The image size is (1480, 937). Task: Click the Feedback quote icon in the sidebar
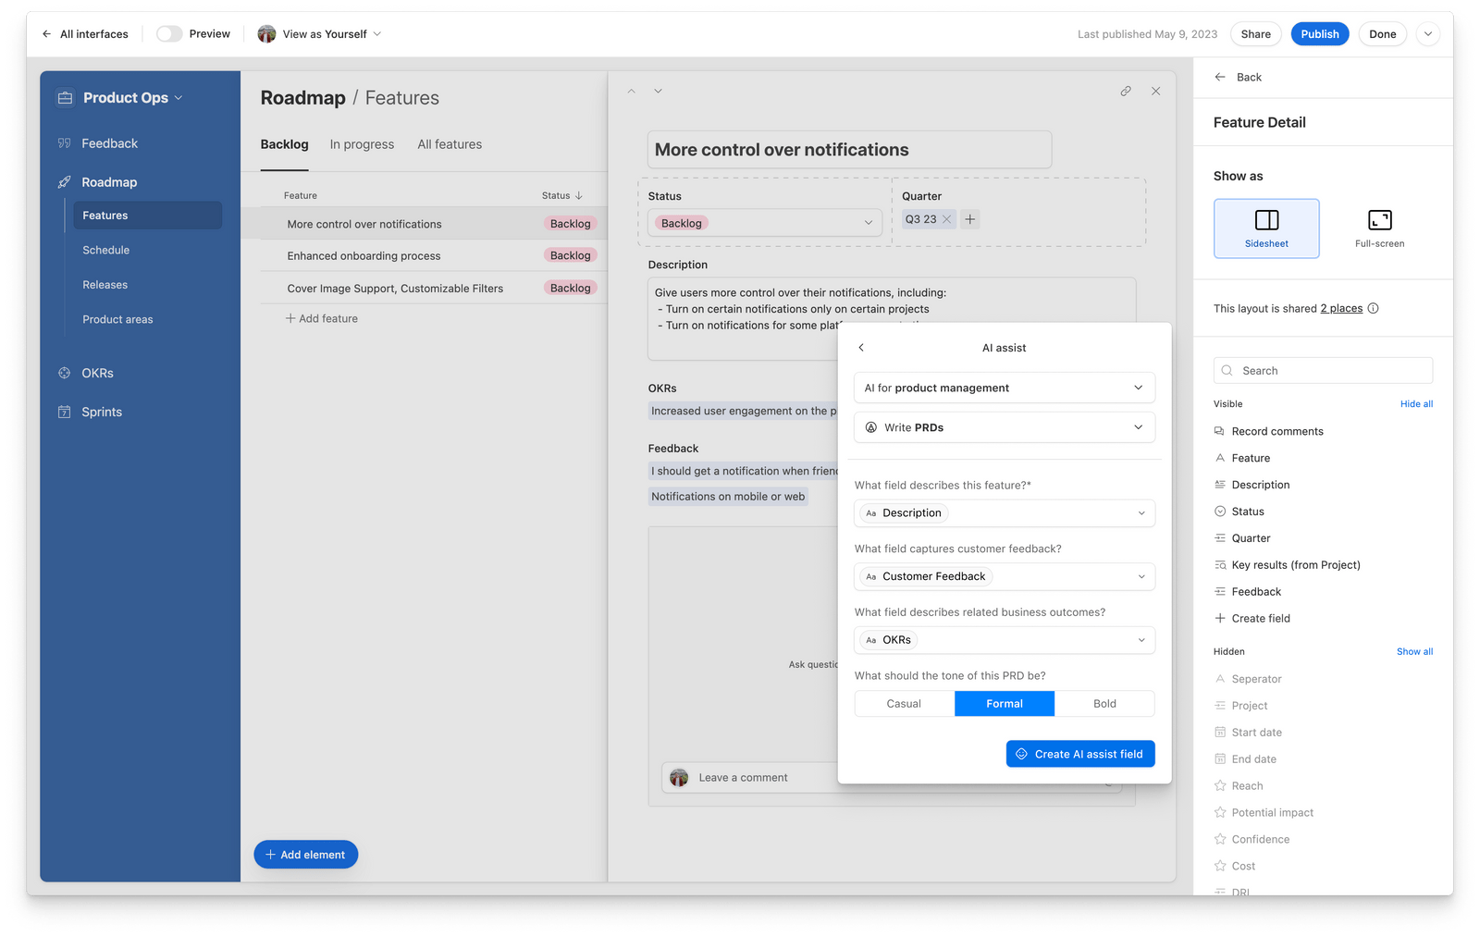[64, 143]
